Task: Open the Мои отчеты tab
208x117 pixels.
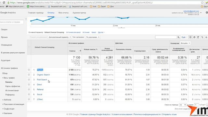Action: 63,13
